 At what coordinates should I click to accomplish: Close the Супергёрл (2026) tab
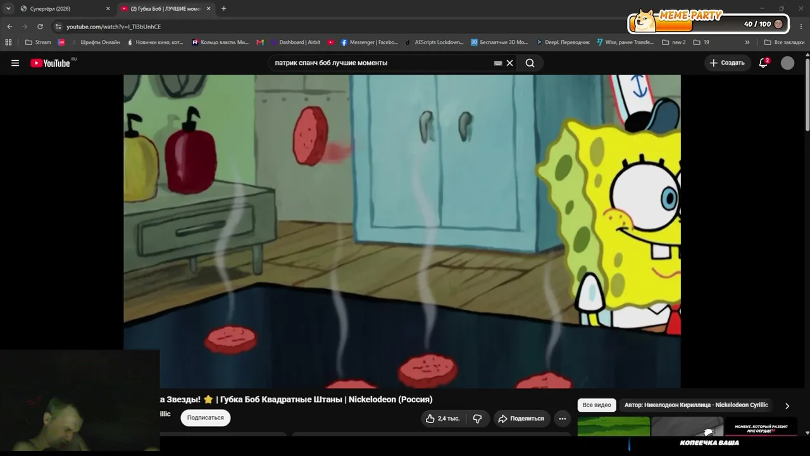pos(108,8)
